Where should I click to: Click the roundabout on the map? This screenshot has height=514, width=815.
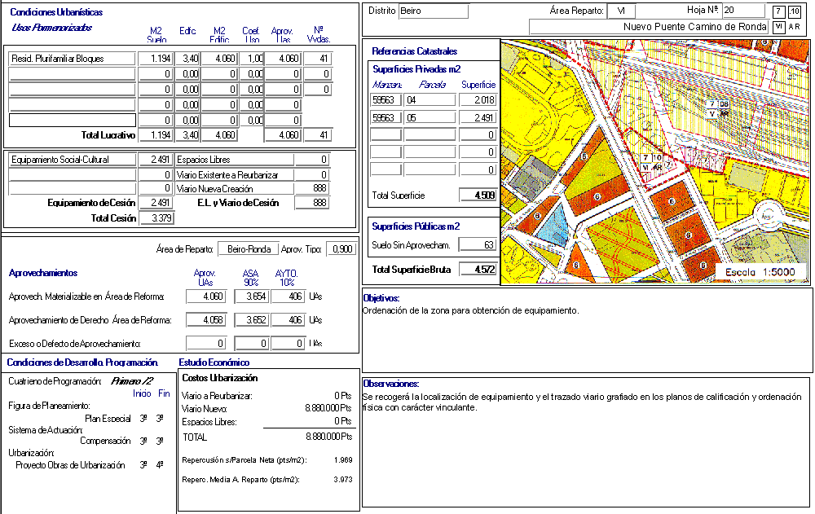tap(765, 217)
